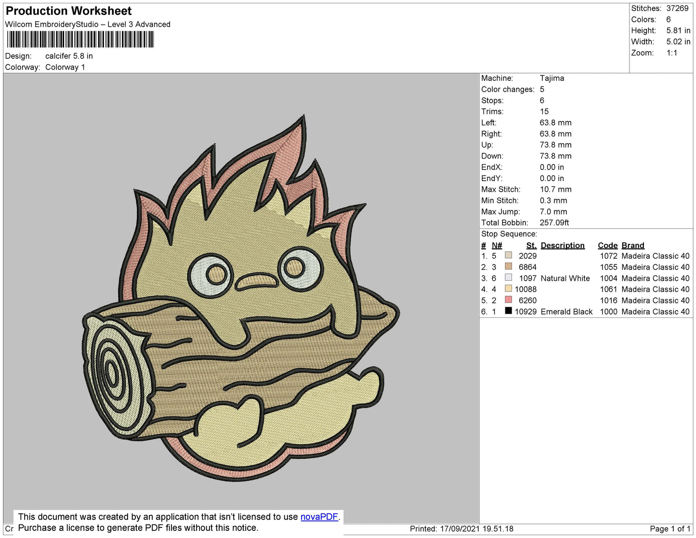Viewport: 696px width, 538px height.
Task: Select the tan 1055 color swatch
Action: click(x=508, y=266)
